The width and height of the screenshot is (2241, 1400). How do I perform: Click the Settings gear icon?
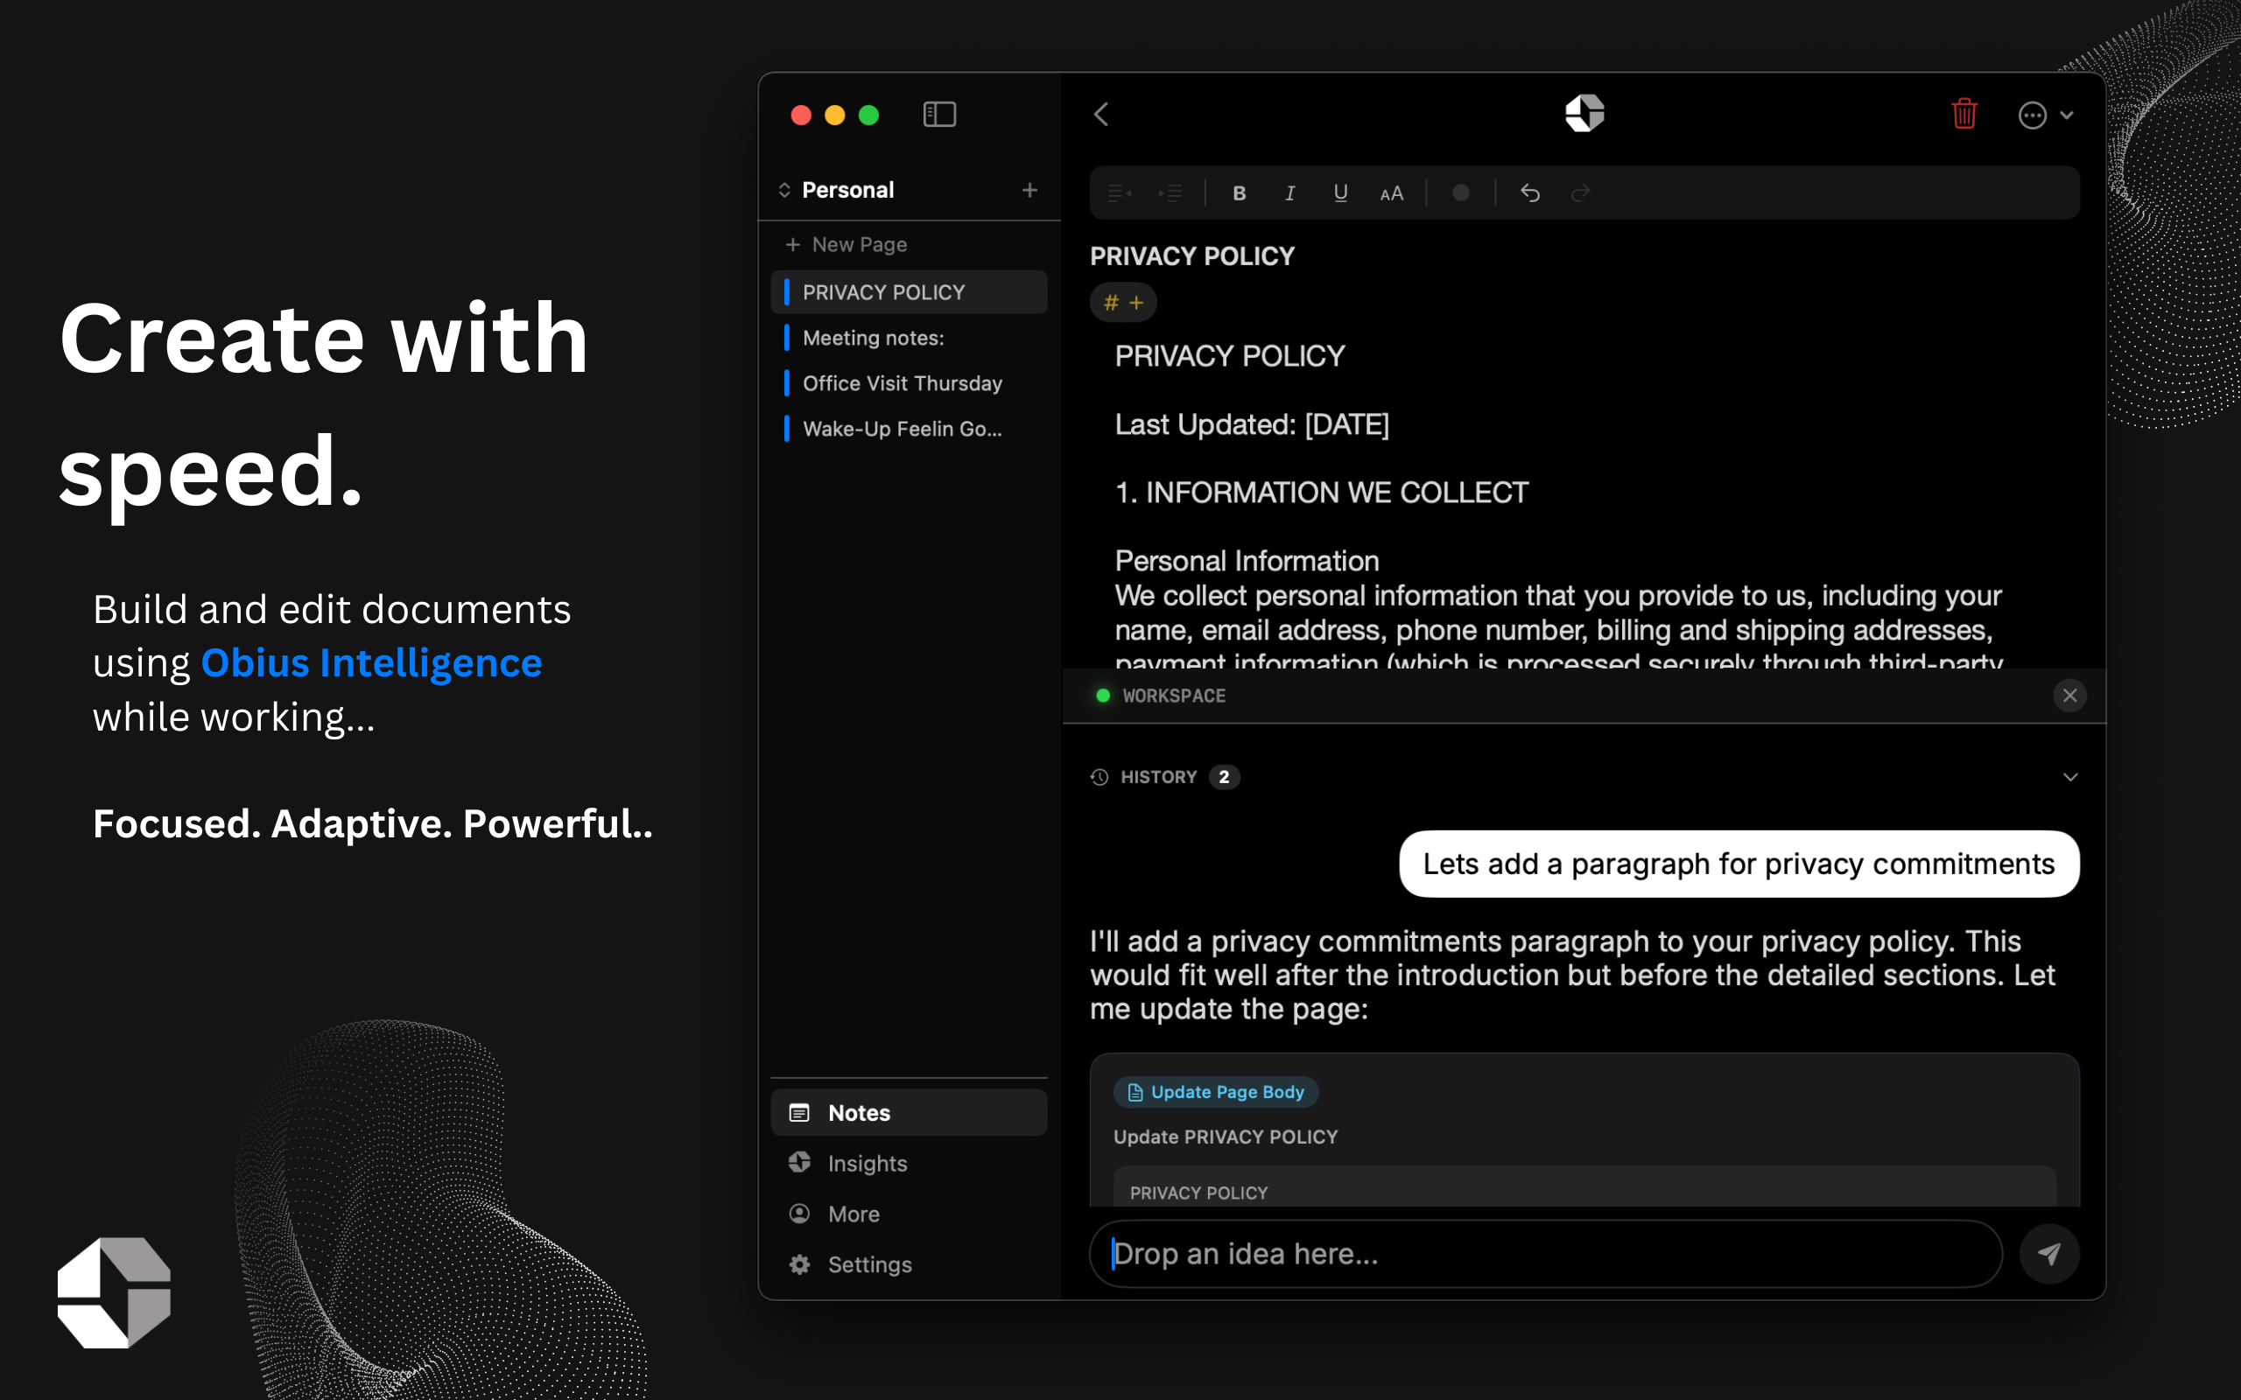(799, 1263)
